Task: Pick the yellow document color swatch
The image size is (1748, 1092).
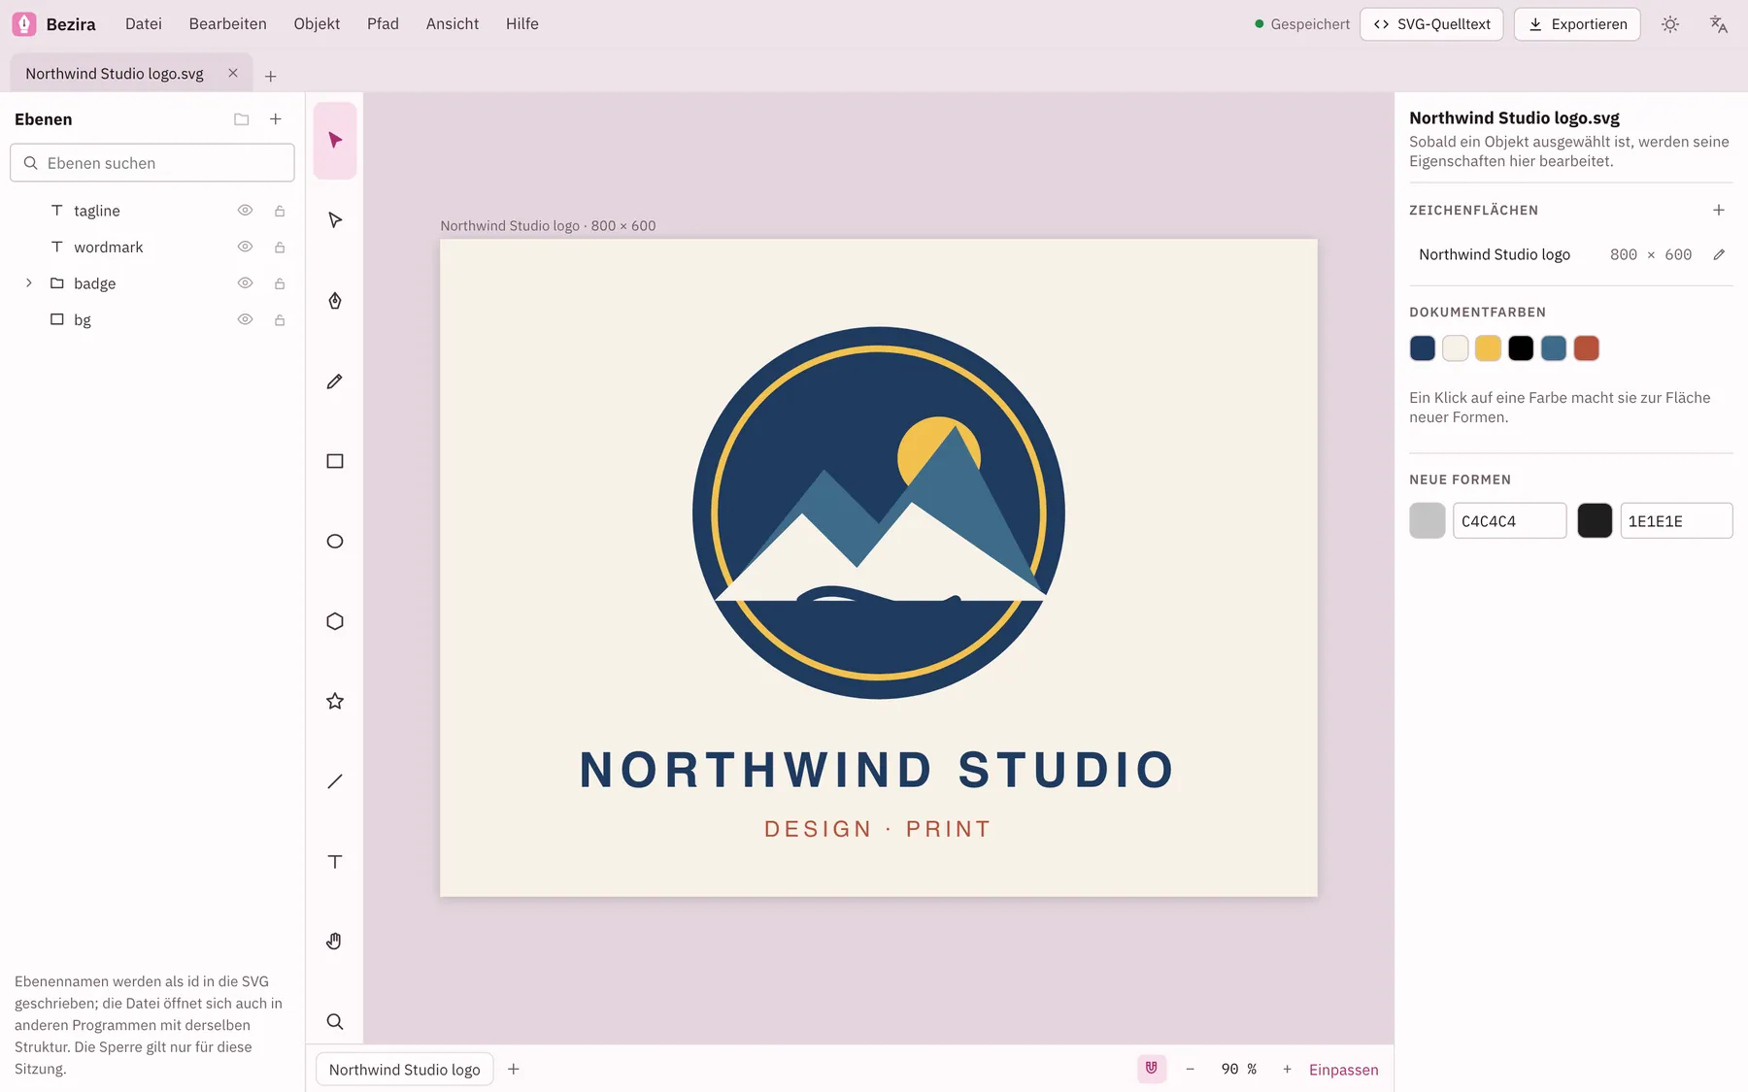Action: 1488,348
